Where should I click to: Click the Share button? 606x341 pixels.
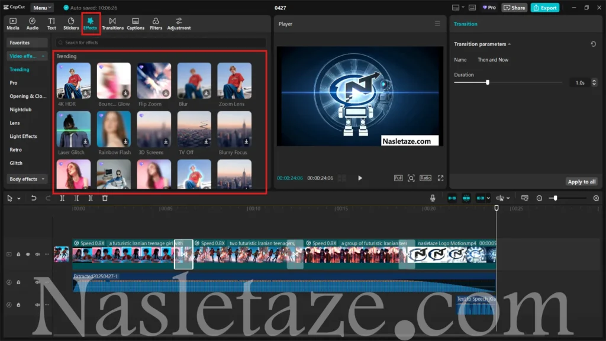pos(514,8)
